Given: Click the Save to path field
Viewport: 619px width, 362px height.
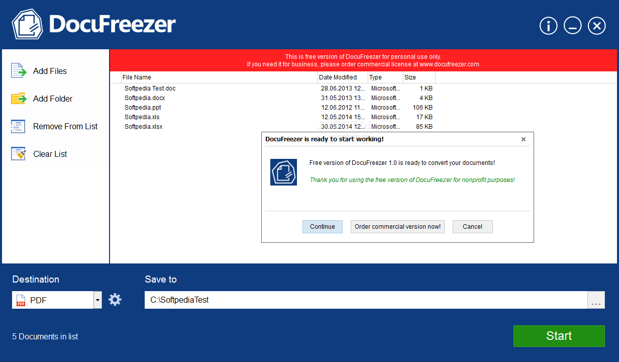Looking at the screenshot, I should (x=366, y=300).
